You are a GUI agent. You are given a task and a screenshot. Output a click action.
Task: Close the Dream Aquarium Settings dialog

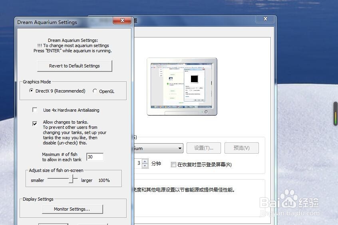(122, 20)
